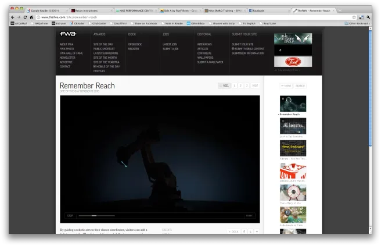Screen dimensions: 381x246
Task: Open the Remember Reach sidebar thumbnail
Action: [x=293, y=104]
